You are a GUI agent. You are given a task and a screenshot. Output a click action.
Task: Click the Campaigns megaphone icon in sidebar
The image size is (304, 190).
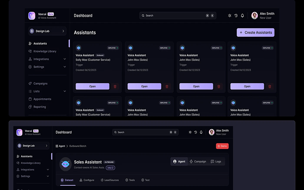30,84
